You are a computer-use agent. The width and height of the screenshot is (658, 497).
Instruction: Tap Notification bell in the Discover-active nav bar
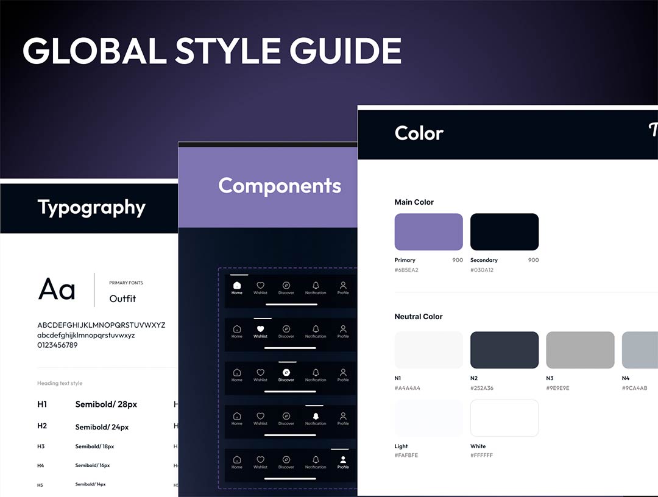(315, 372)
